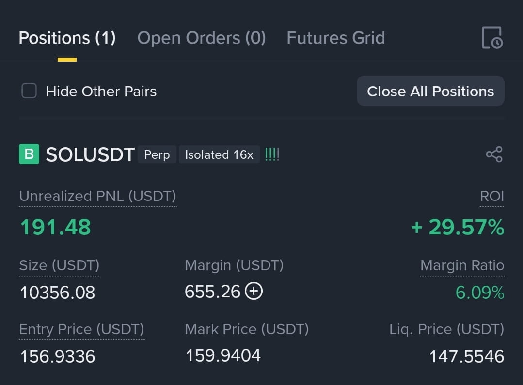Close All Positions
Screen dimensions: 523x385
430,91
